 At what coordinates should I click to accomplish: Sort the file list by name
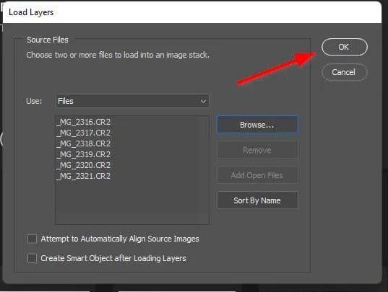pos(257,200)
